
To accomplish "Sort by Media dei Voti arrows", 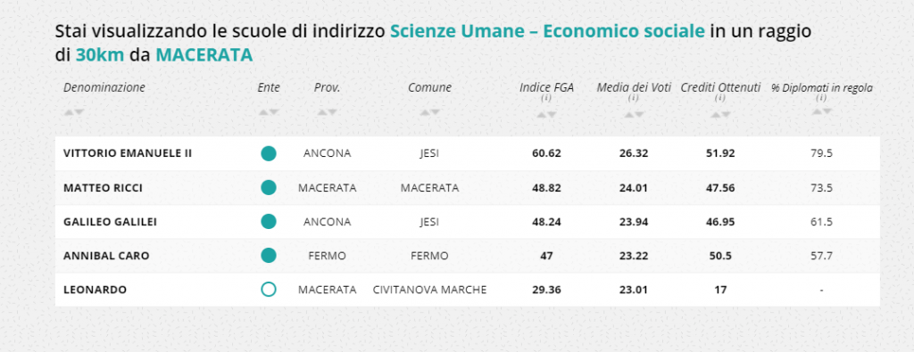I will pyautogui.click(x=634, y=115).
